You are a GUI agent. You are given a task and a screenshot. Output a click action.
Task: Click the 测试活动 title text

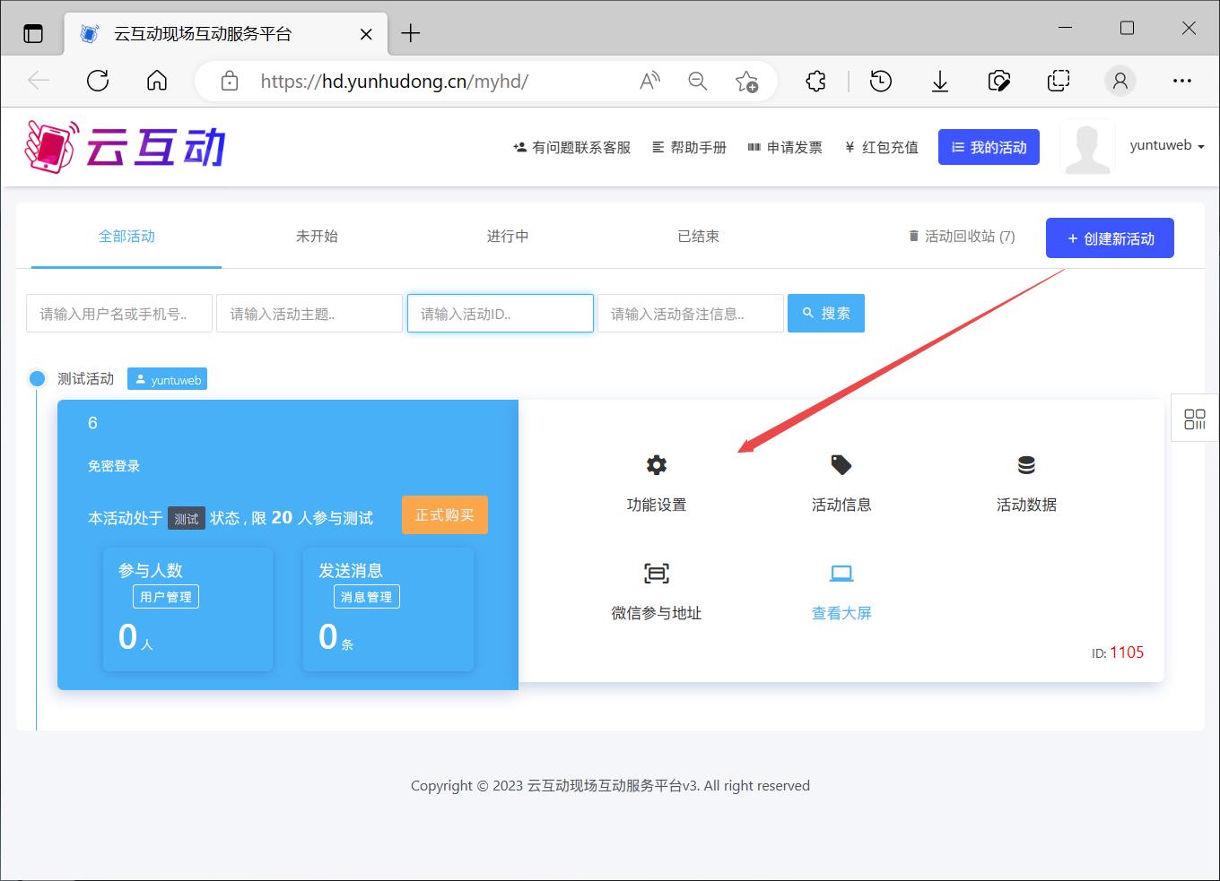point(86,379)
